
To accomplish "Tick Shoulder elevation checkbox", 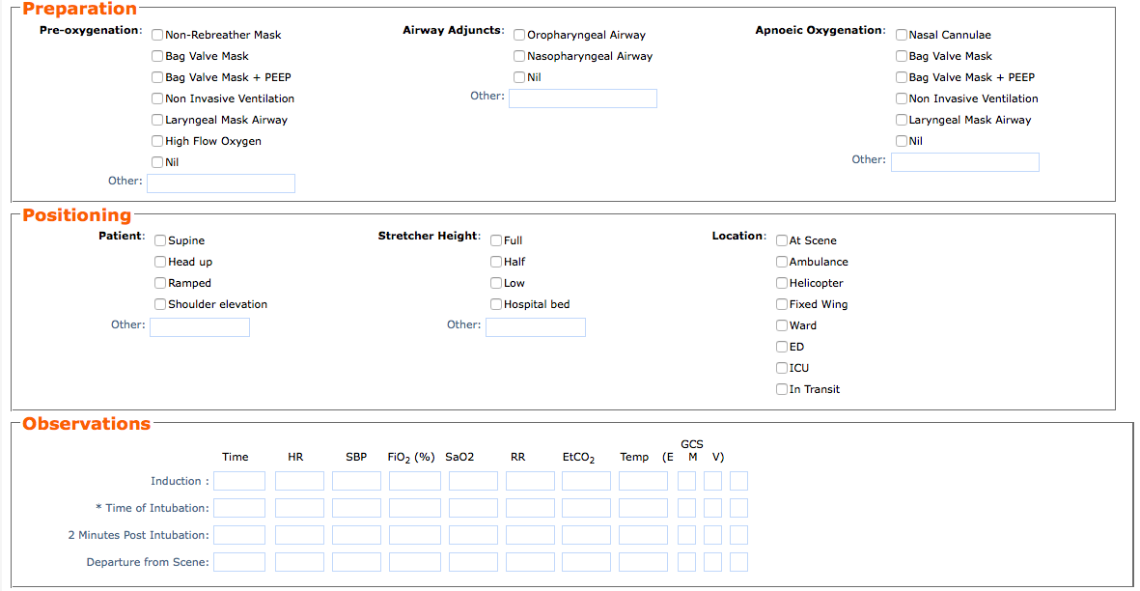I will pyautogui.click(x=160, y=304).
